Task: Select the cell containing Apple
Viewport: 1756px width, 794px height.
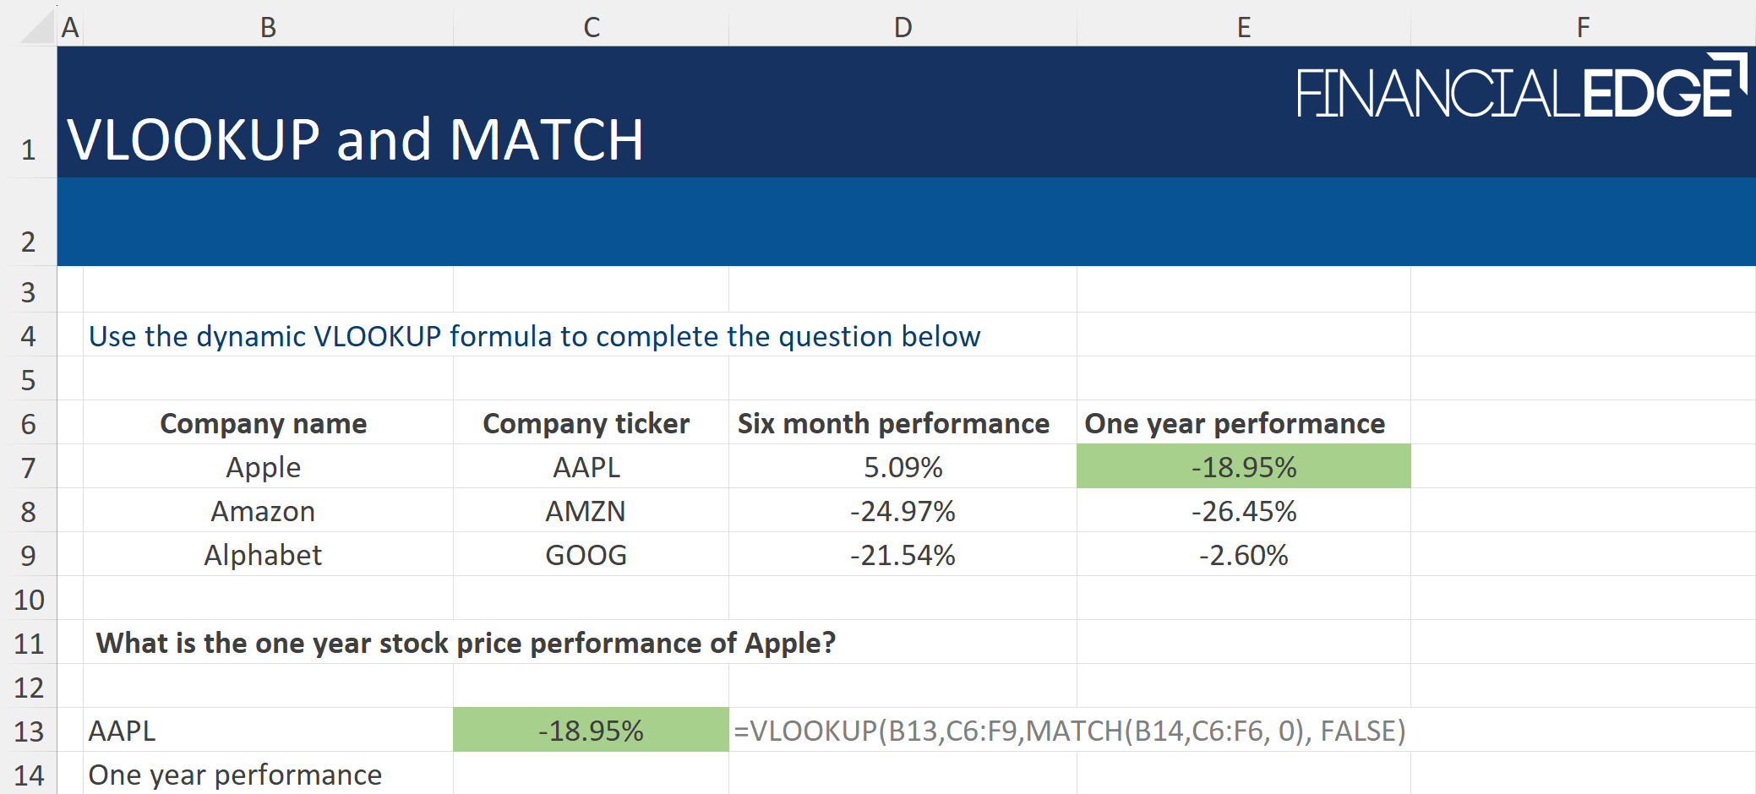Action: pyautogui.click(x=262, y=466)
